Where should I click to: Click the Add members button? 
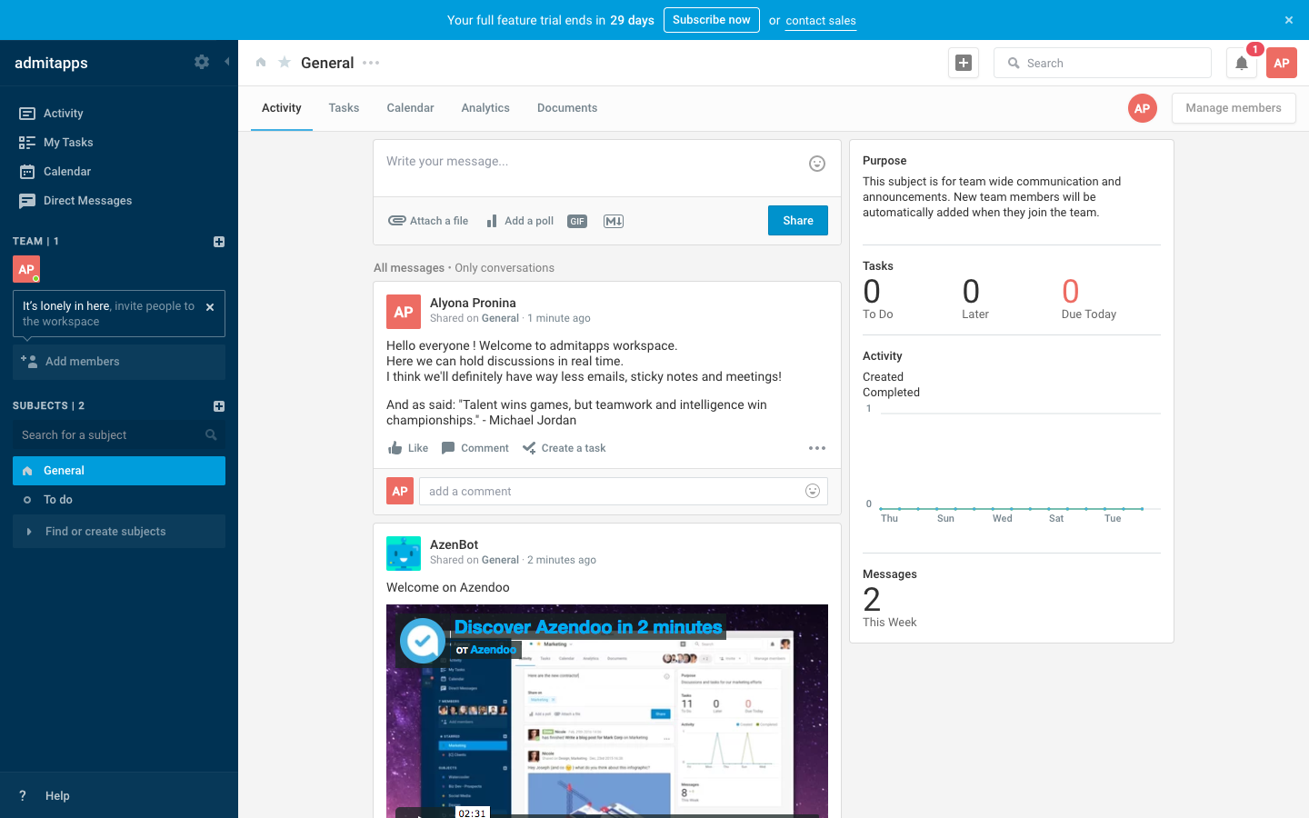(119, 362)
